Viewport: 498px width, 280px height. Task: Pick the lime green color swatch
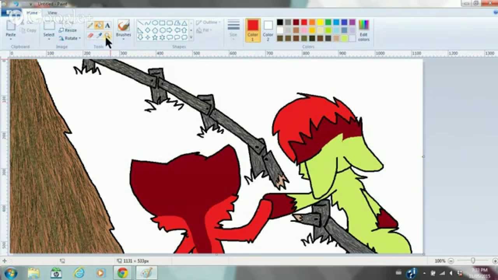click(x=328, y=30)
